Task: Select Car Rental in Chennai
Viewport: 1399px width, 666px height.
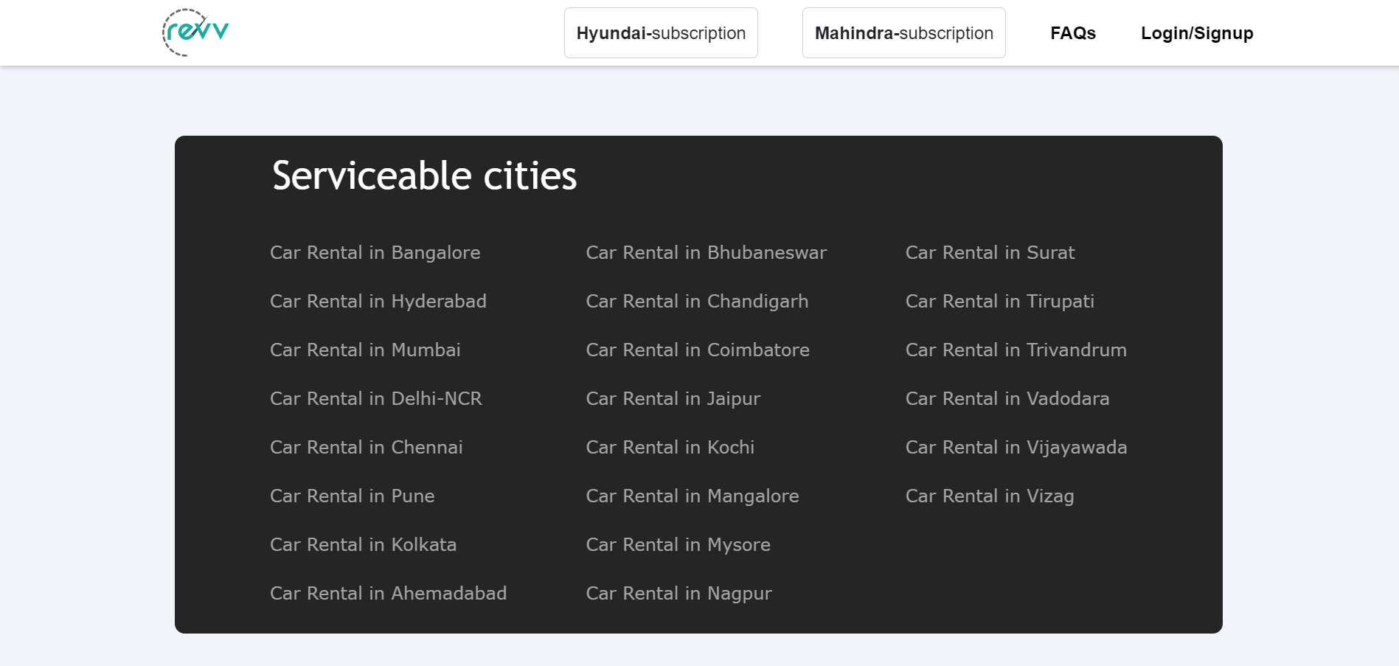Action: (x=367, y=447)
